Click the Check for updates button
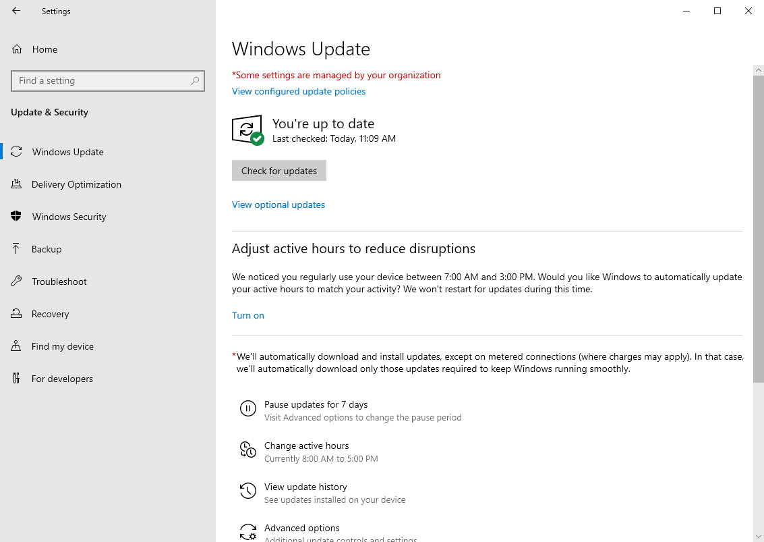The width and height of the screenshot is (764, 542). (x=278, y=171)
